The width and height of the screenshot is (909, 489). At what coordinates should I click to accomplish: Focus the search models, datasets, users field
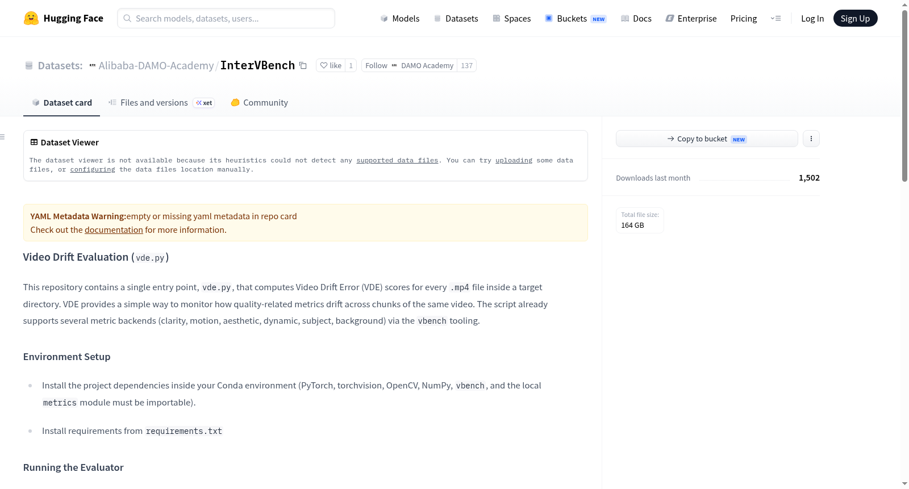click(226, 18)
